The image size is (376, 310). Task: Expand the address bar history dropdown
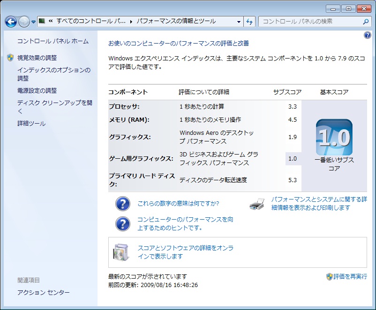pyautogui.click(x=239, y=22)
